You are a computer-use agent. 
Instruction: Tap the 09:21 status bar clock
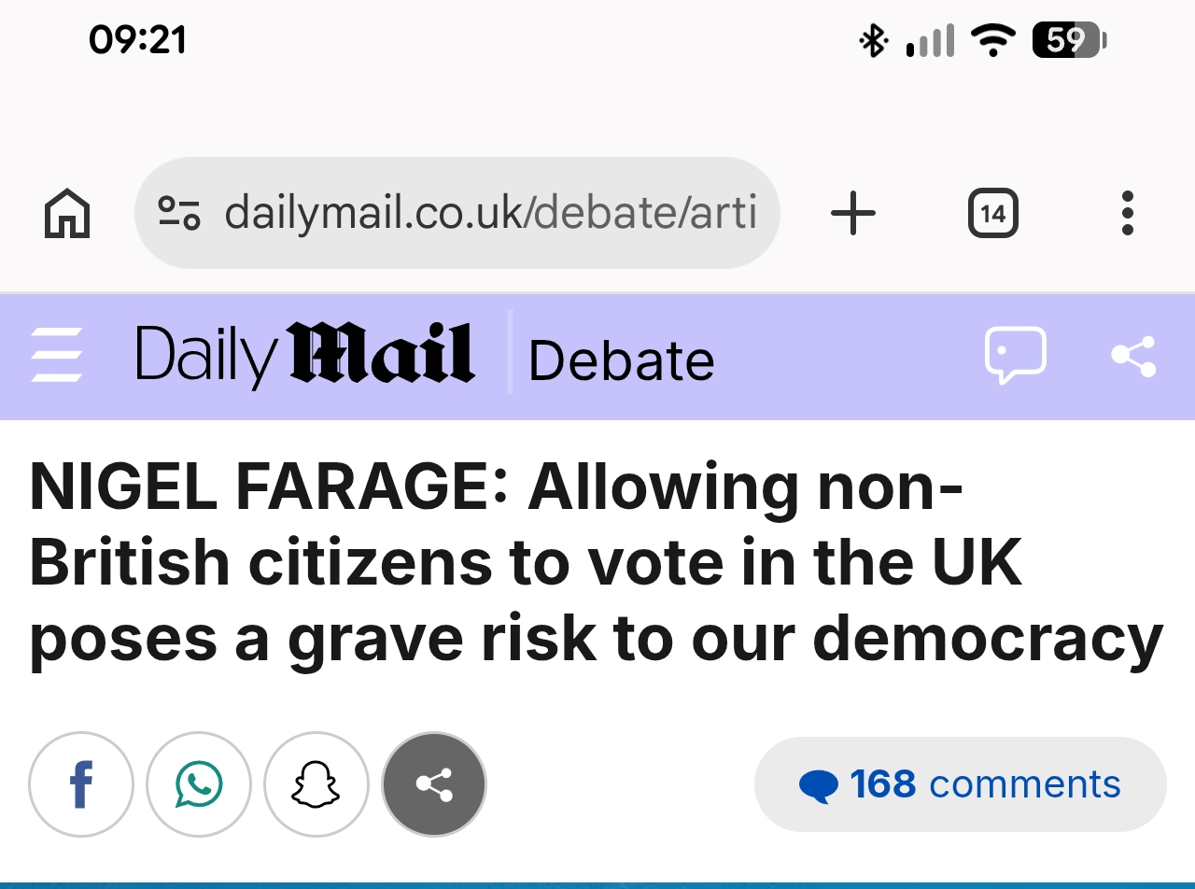[x=137, y=40]
